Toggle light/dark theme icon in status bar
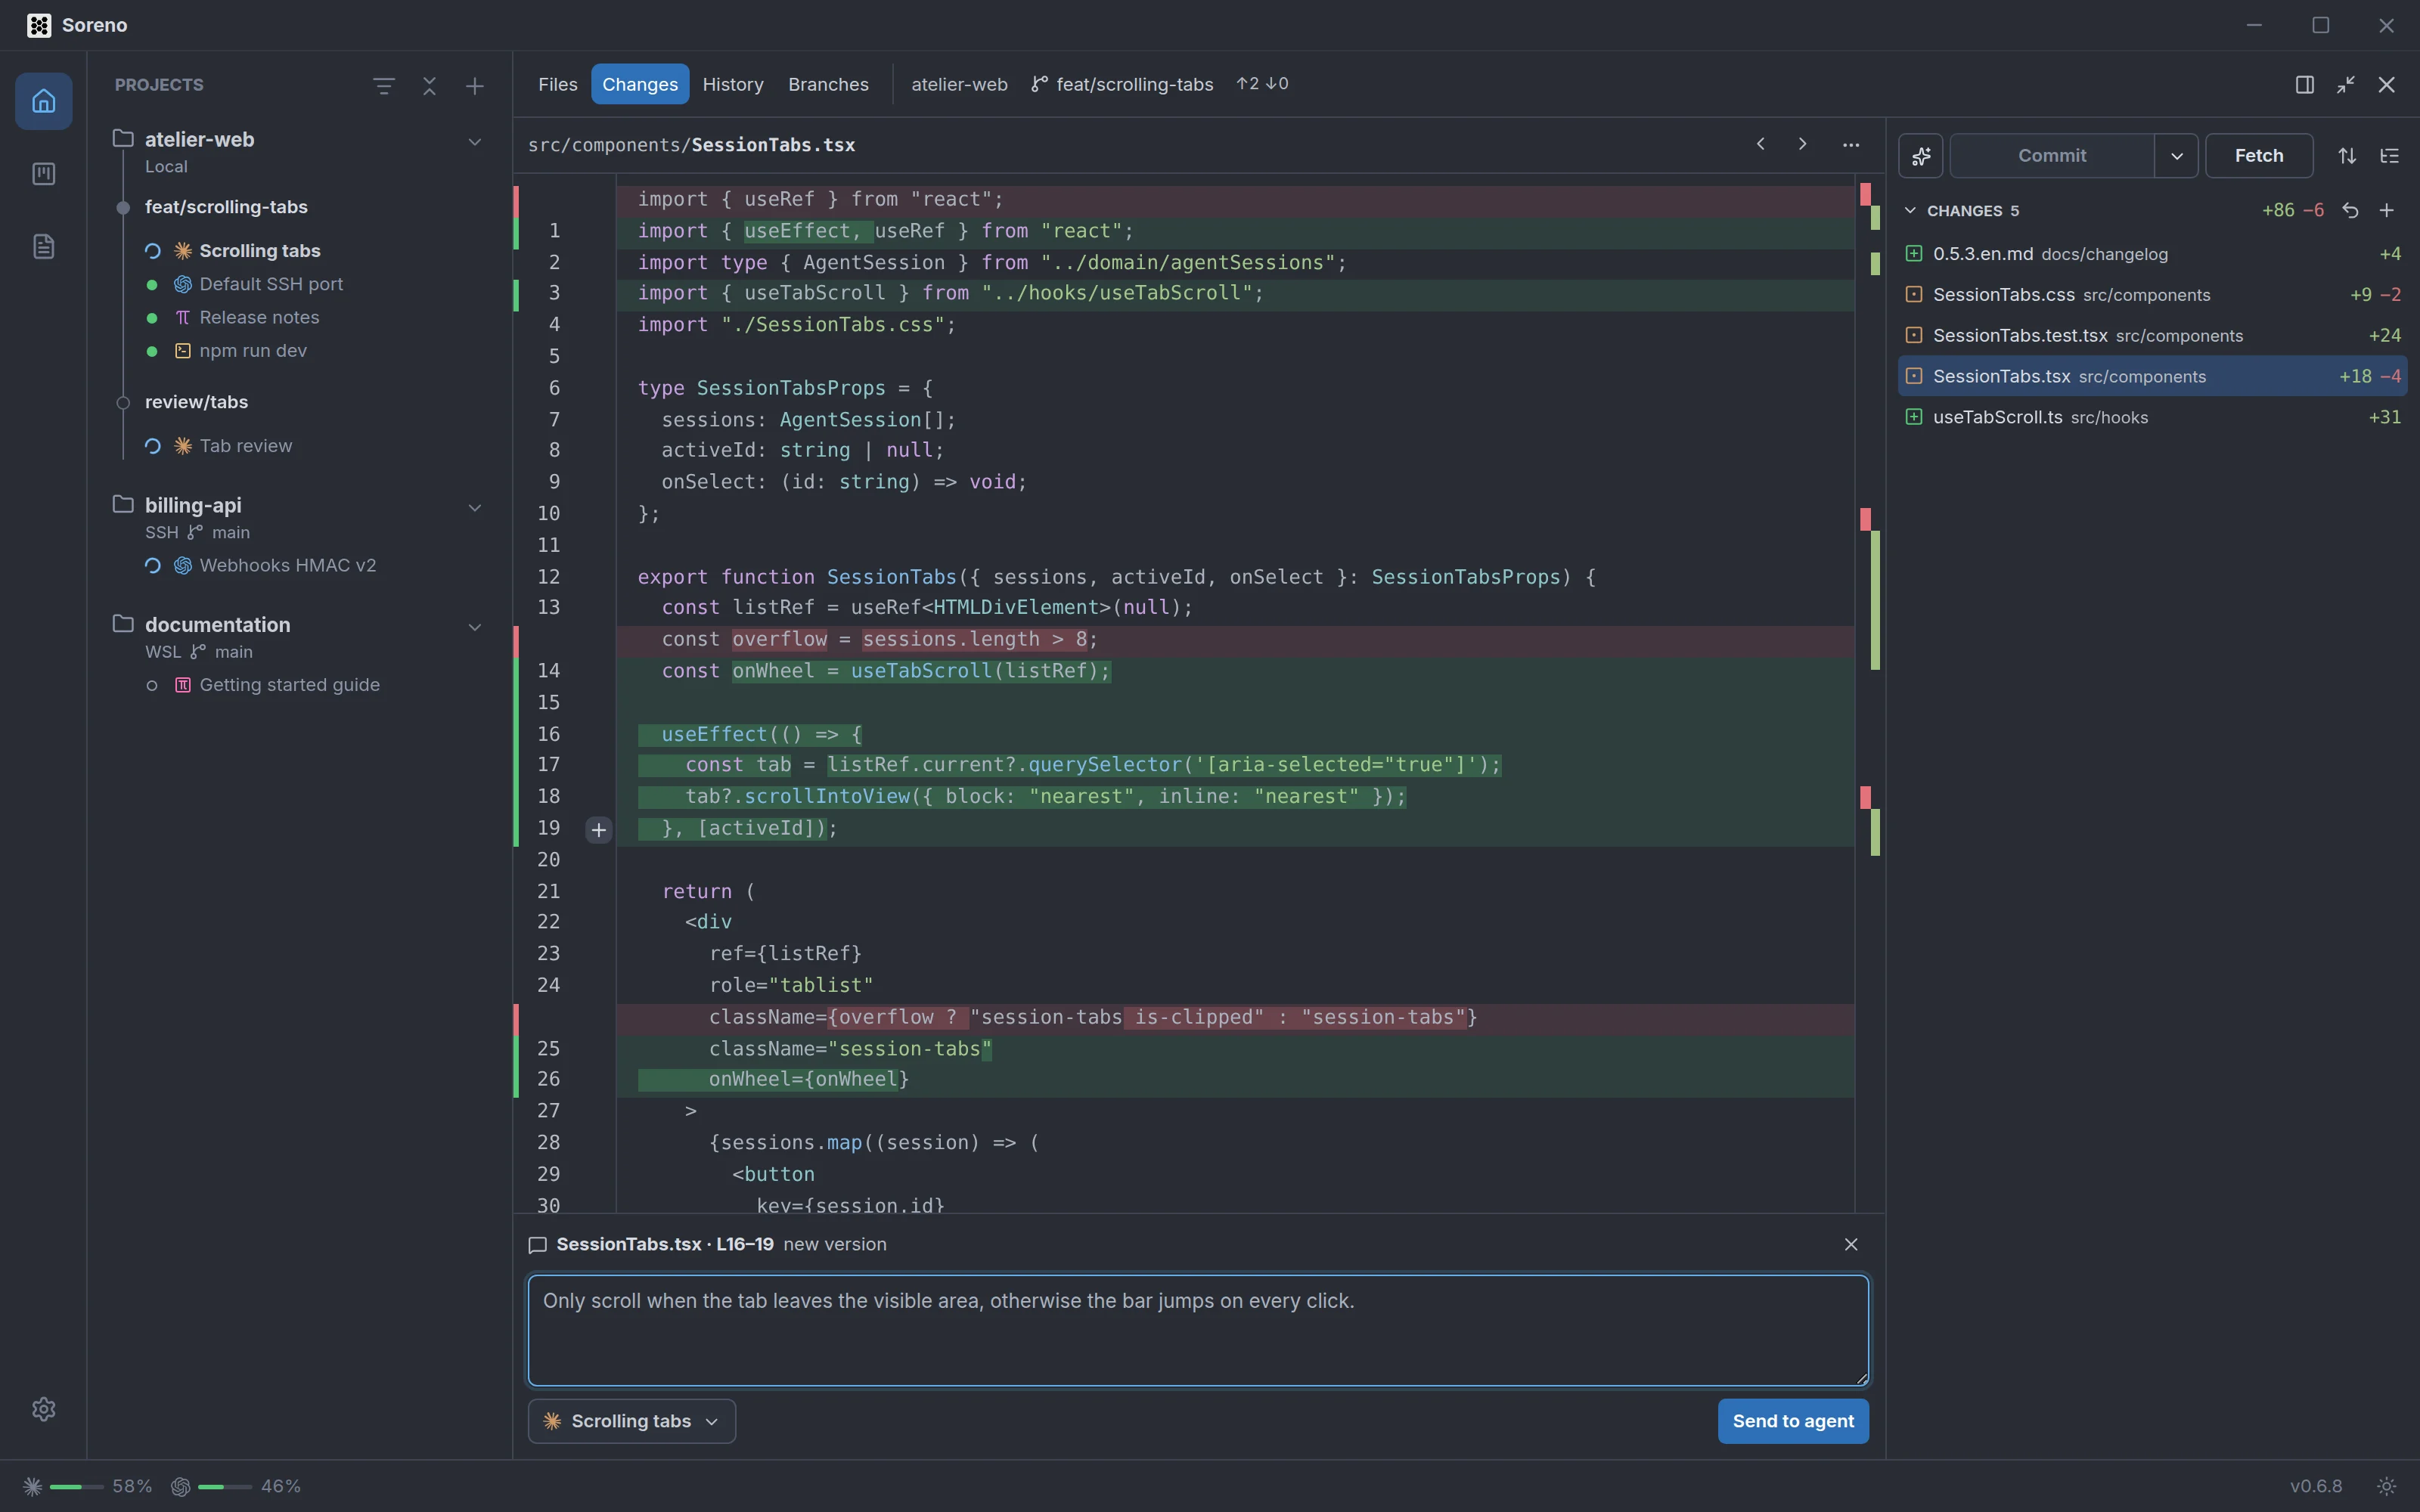This screenshot has width=2420, height=1512. pos(2387,1487)
